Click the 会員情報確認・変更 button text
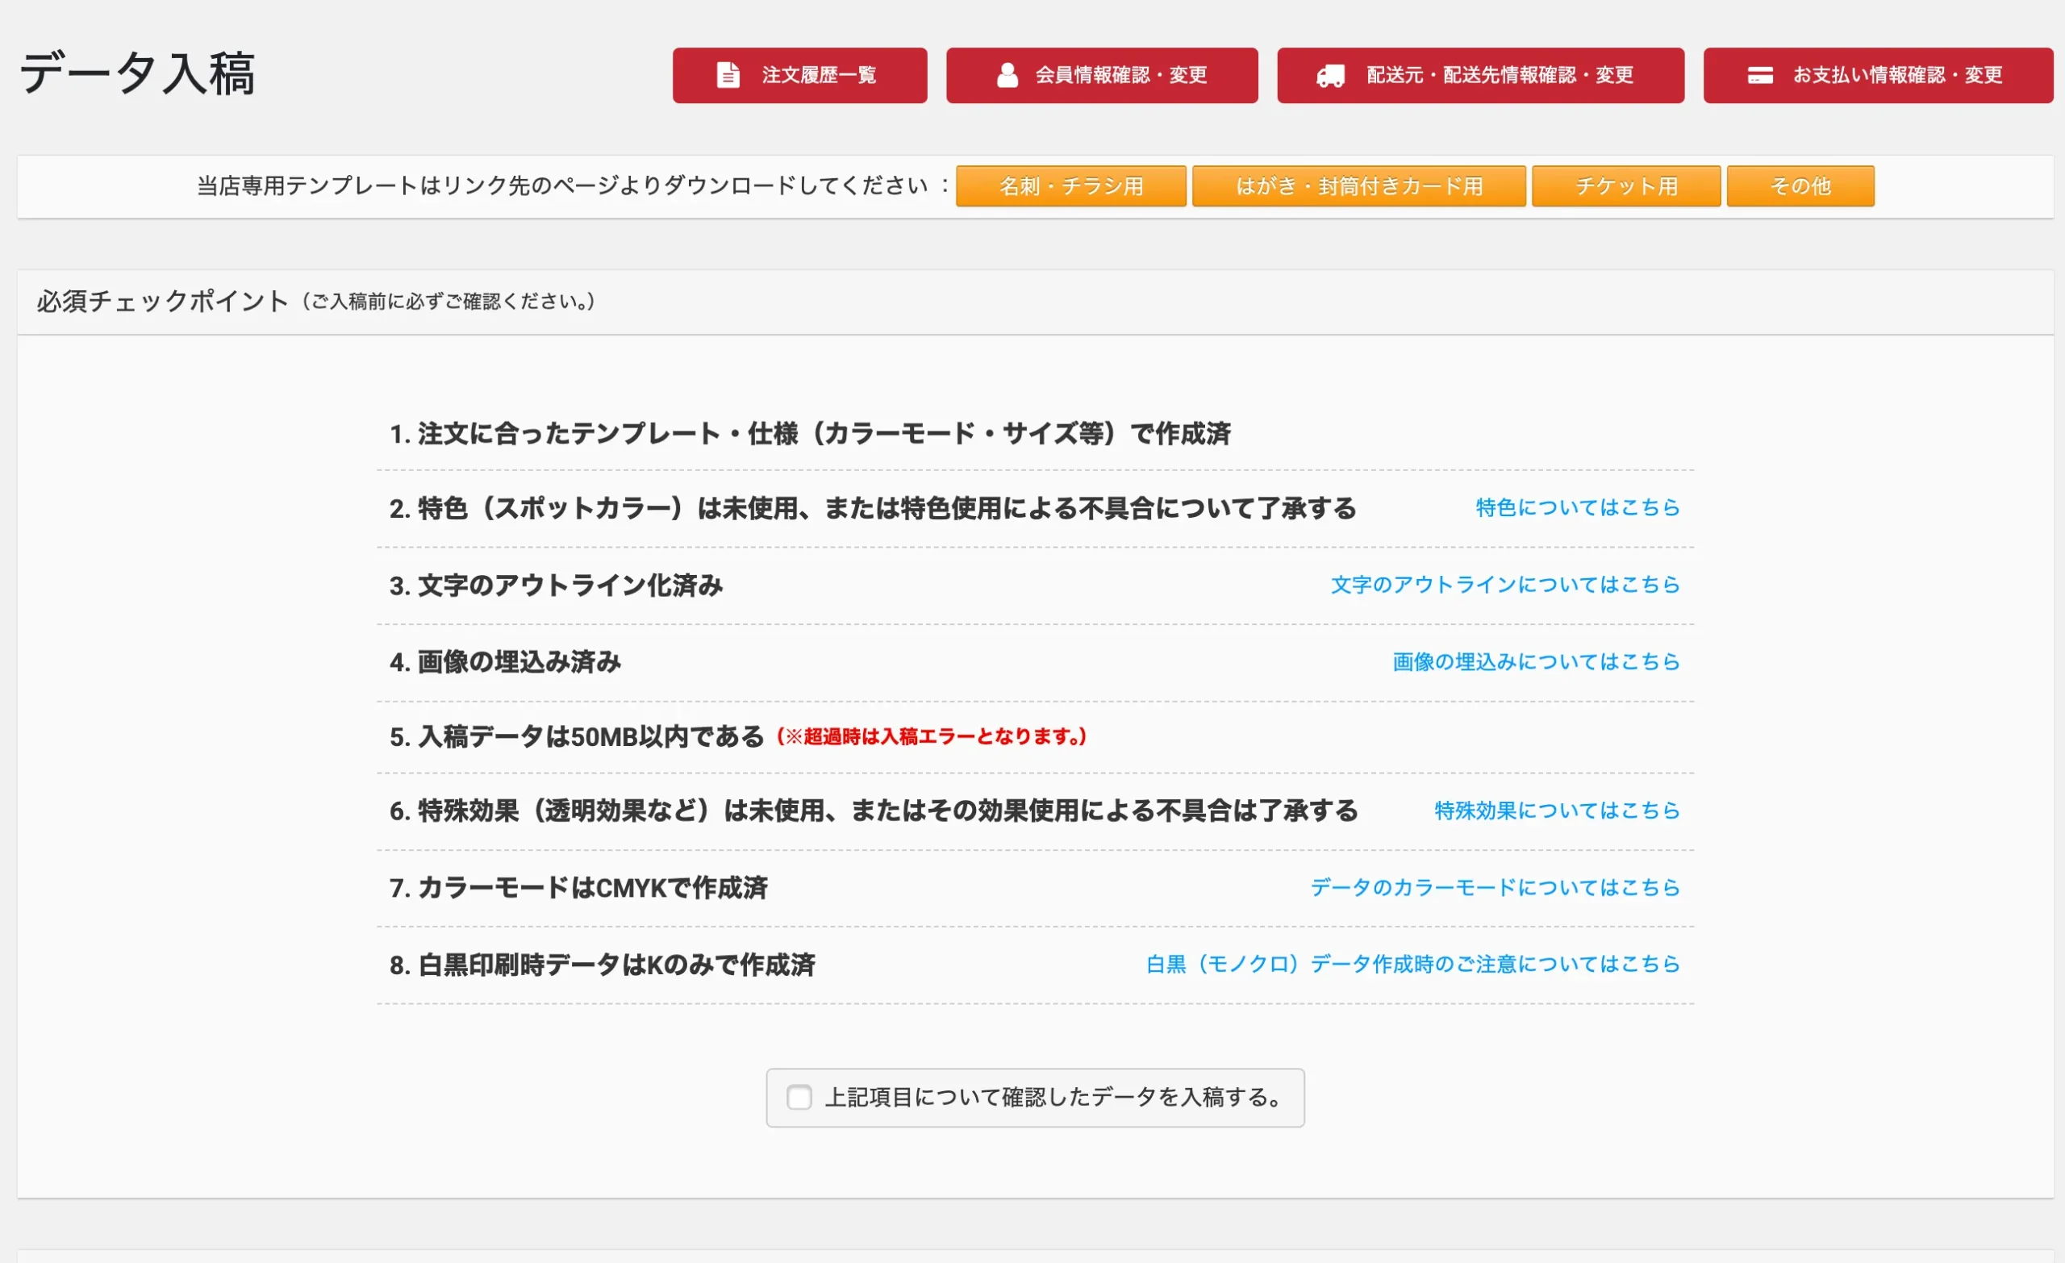This screenshot has height=1263, width=2065. click(1120, 76)
